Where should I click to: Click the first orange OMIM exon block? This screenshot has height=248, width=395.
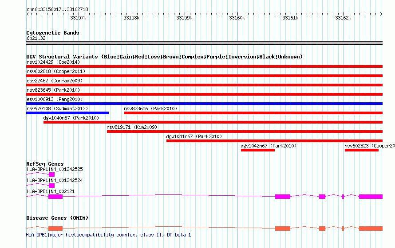pyautogui.click(x=55, y=229)
